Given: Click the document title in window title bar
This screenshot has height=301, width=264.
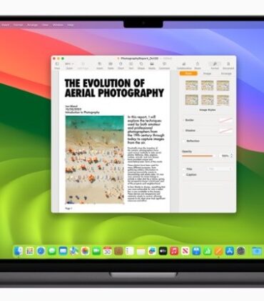Looking at the screenshot, I should (139, 59).
